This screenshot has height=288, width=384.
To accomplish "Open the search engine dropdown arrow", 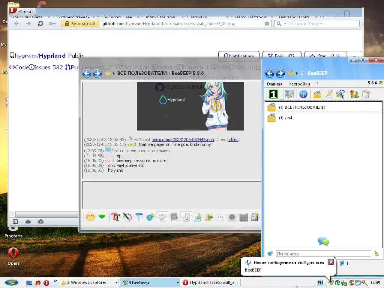I will tap(285, 24).
